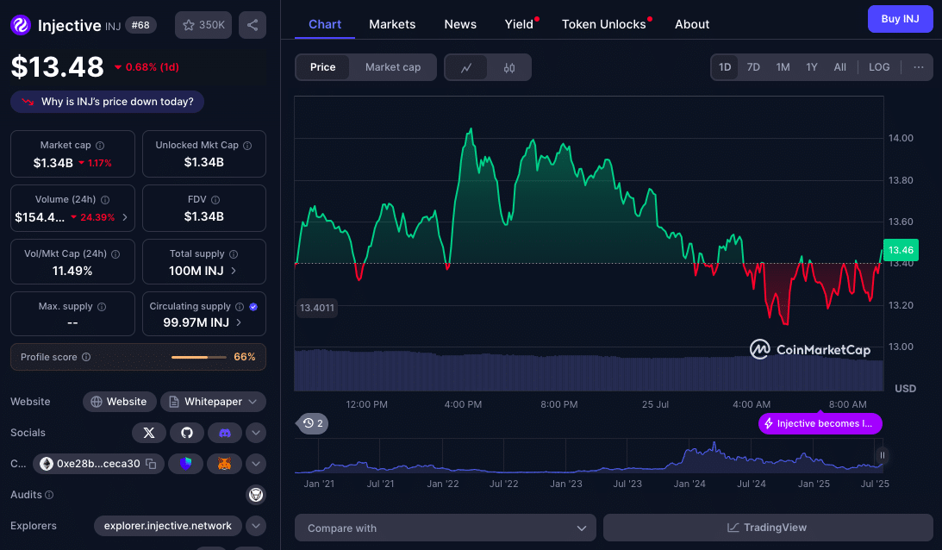This screenshot has height=550, width=942.
Task: Open chart history events badge '2'
Action: click(313, 423)
